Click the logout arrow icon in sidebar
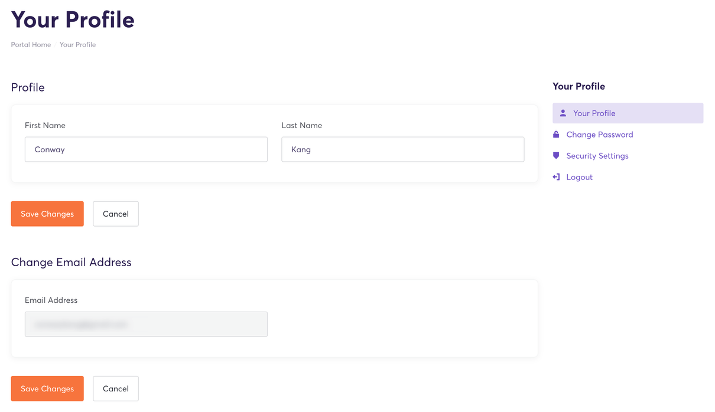This screenshot has width=715, height=412. (x=556, y=177)
